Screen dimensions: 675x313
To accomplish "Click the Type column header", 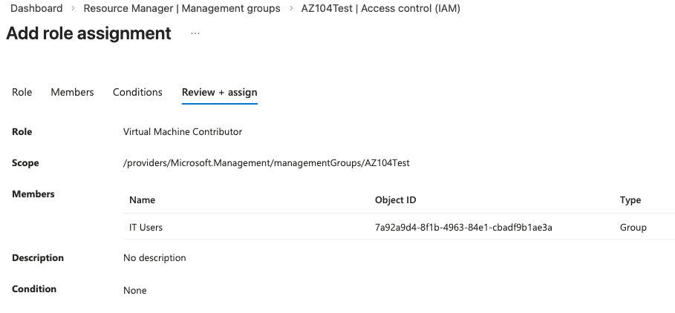I will tap(630, 200).
